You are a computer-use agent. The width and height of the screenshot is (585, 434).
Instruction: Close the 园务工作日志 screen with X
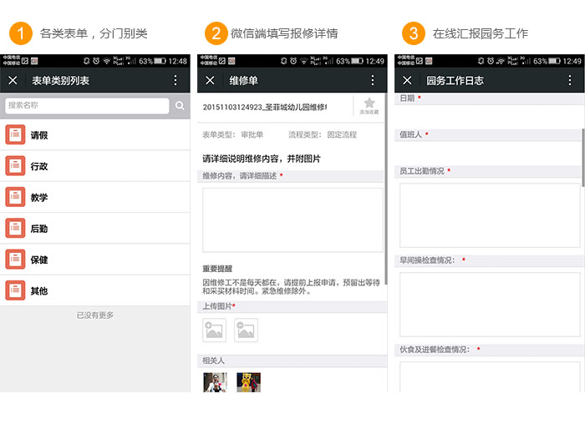click(407, 80)
